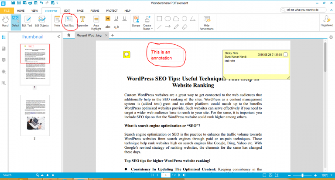Open the FILE menu
The width and height of the screenshot is (335, 180).
[x=7, y=10]
